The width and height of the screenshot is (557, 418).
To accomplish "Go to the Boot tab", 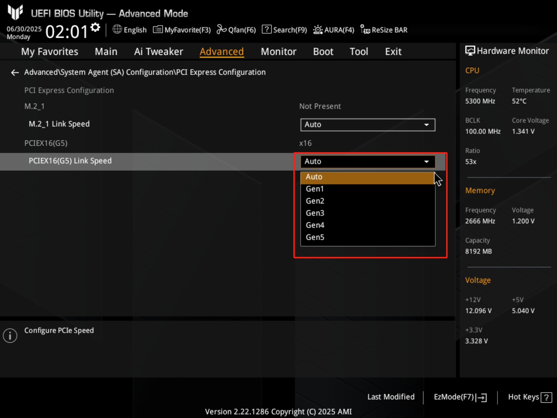I will (x=323, y=52).
